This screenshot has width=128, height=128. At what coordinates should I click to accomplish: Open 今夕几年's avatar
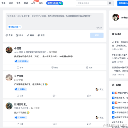(9, 78)
